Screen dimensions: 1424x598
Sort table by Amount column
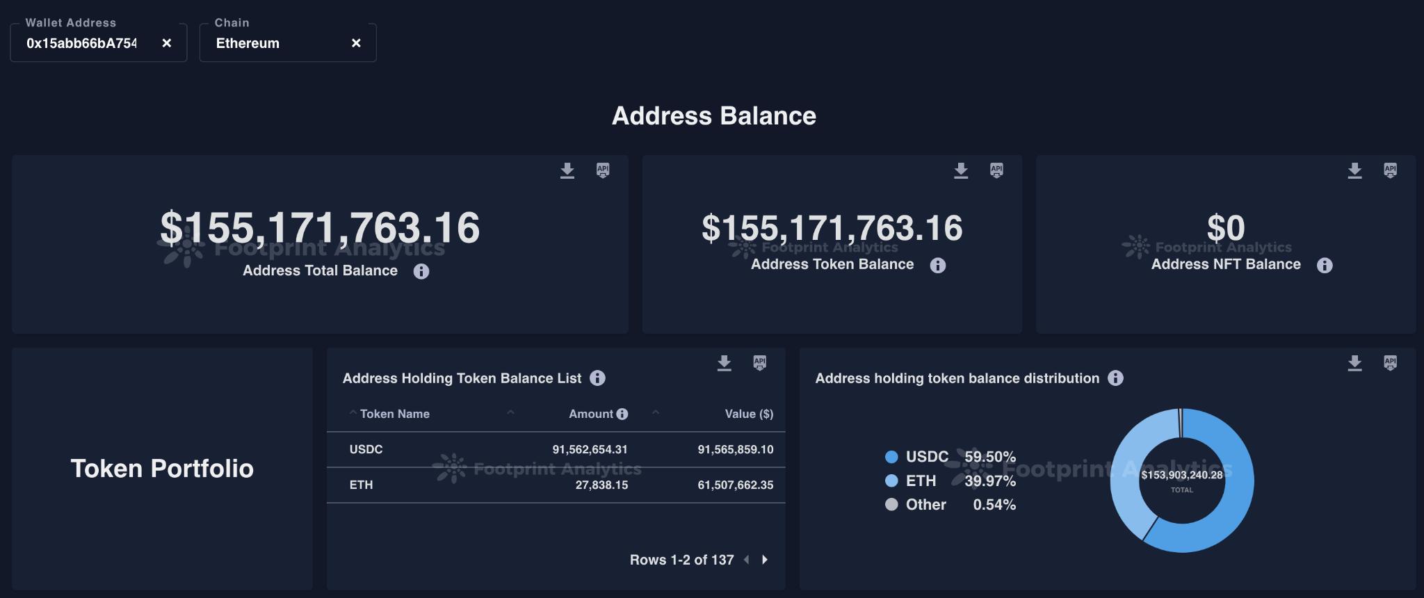pyautogui.click(x=590, y=414)
